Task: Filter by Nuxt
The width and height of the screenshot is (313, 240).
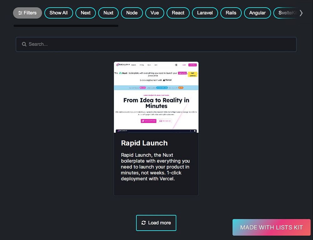Action: pos(108,13)
